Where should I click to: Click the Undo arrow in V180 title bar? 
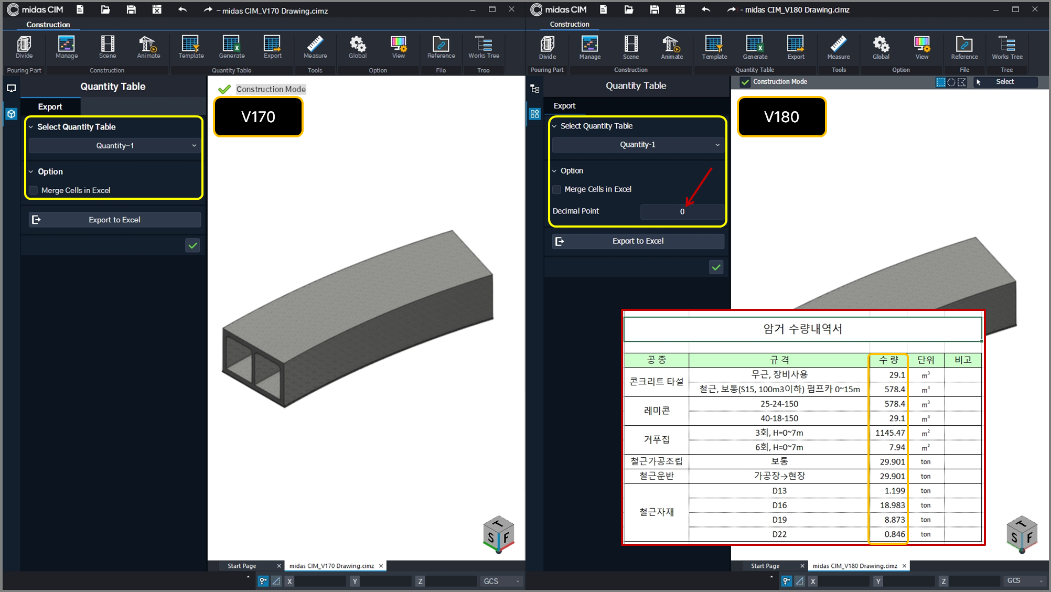coord(706,9)
